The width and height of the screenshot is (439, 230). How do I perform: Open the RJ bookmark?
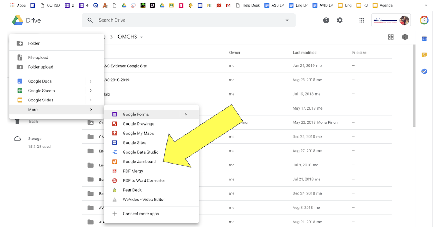pyautogui.click(x=361, y=5)
